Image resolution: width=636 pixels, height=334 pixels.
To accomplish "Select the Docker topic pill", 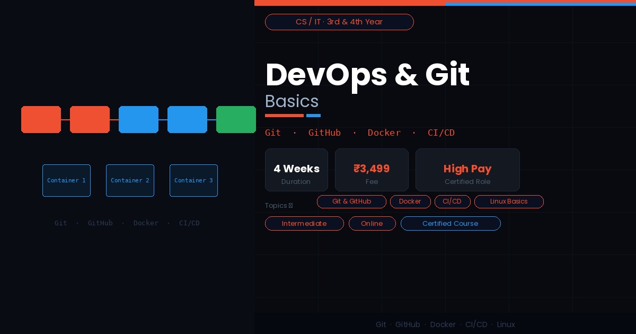I will (410, 201).
